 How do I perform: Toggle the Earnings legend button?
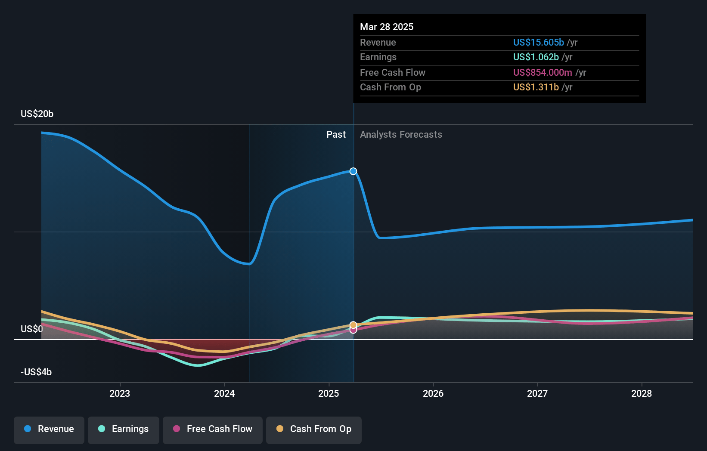click(124, 430)
